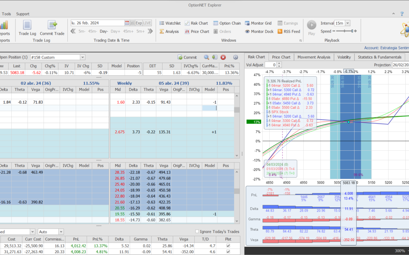
Task: Click the red delete position icon
Action: click(223, 57)
